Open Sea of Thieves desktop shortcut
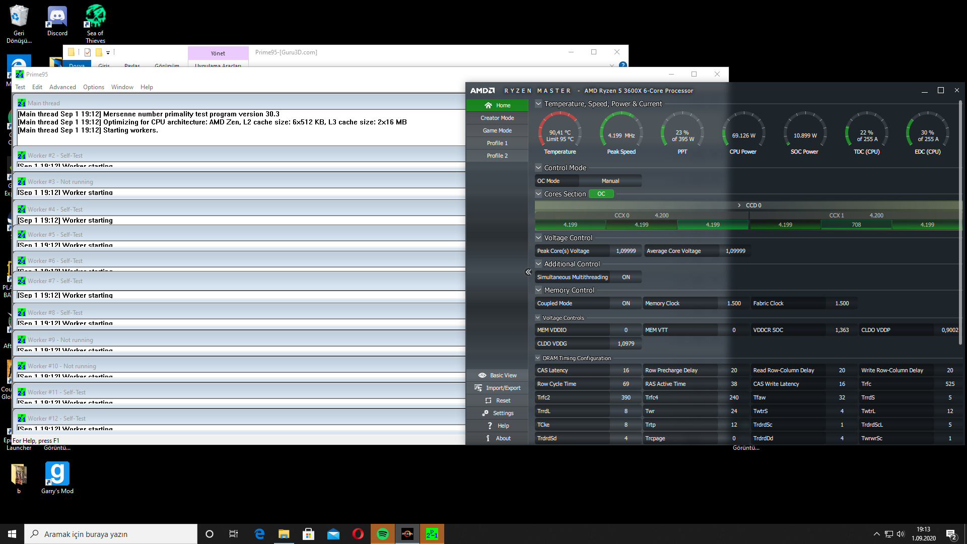Screen dimensions: 967x544 (95, 24)
